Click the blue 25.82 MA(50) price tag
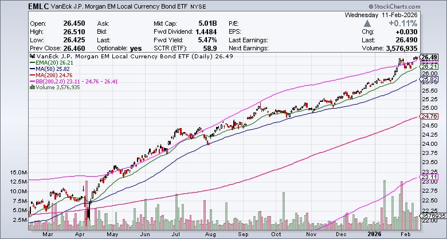 pos(429,79)
